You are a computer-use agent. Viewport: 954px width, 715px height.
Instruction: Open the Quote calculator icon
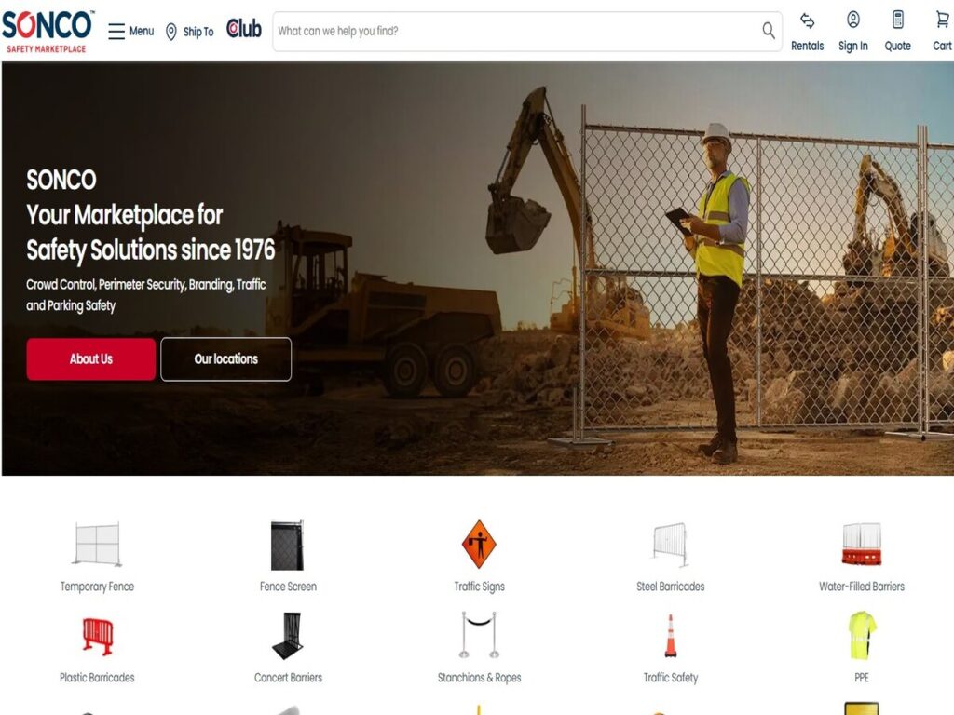click(x=897, y=20)
